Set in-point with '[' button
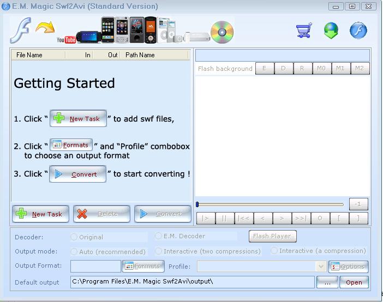383x302 pixels. (339, 218)
